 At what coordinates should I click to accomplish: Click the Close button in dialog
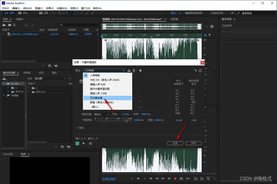(193, 143)
